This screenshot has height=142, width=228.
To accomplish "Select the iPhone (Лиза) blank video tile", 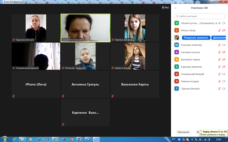I will click(x=36, y=84).
